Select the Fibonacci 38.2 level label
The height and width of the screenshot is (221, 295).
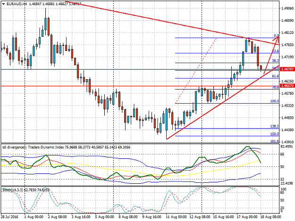[276, 61]
